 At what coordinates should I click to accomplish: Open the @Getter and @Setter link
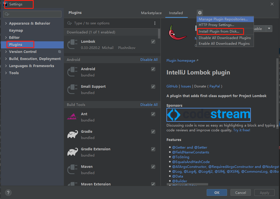tap(190, 147)
